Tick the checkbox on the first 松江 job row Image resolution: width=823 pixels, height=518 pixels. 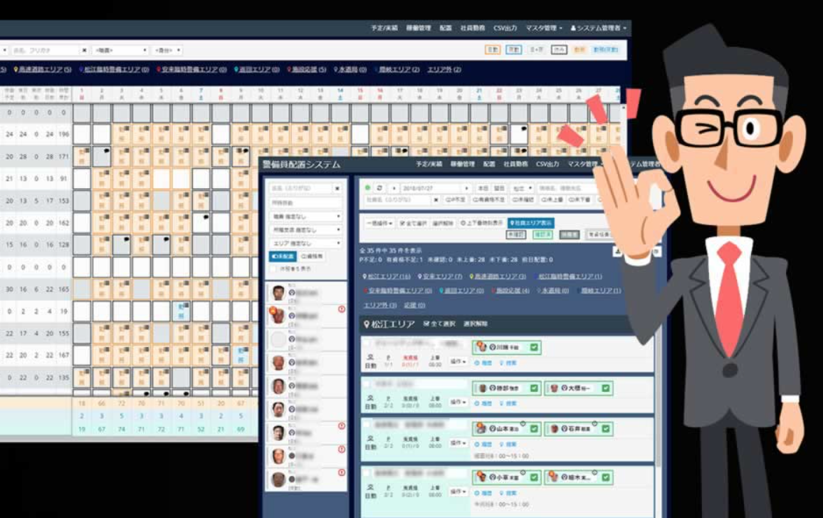click(366, 343)
